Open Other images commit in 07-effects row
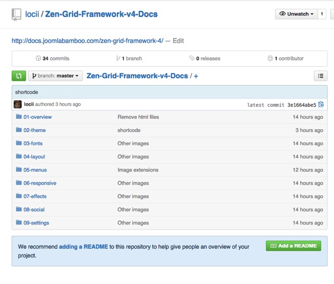 133,196
